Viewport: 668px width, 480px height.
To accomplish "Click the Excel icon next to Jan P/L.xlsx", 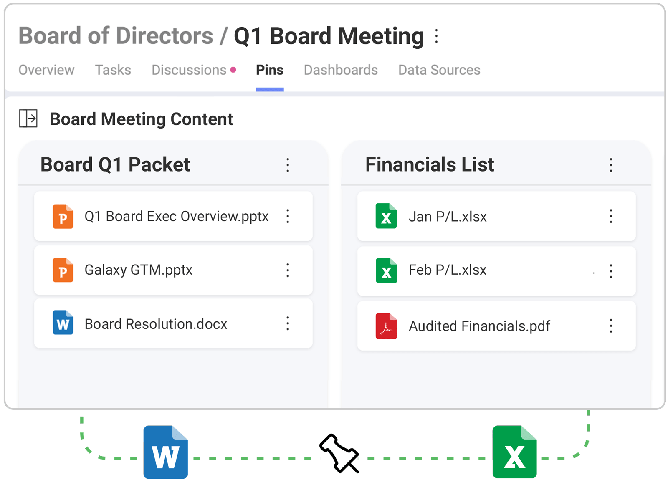I will 387,216.
